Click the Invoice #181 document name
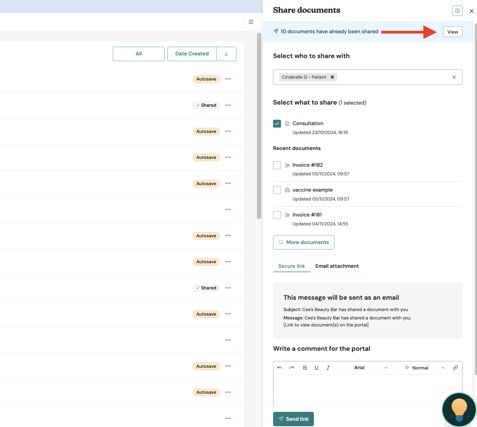 (307, 215)
